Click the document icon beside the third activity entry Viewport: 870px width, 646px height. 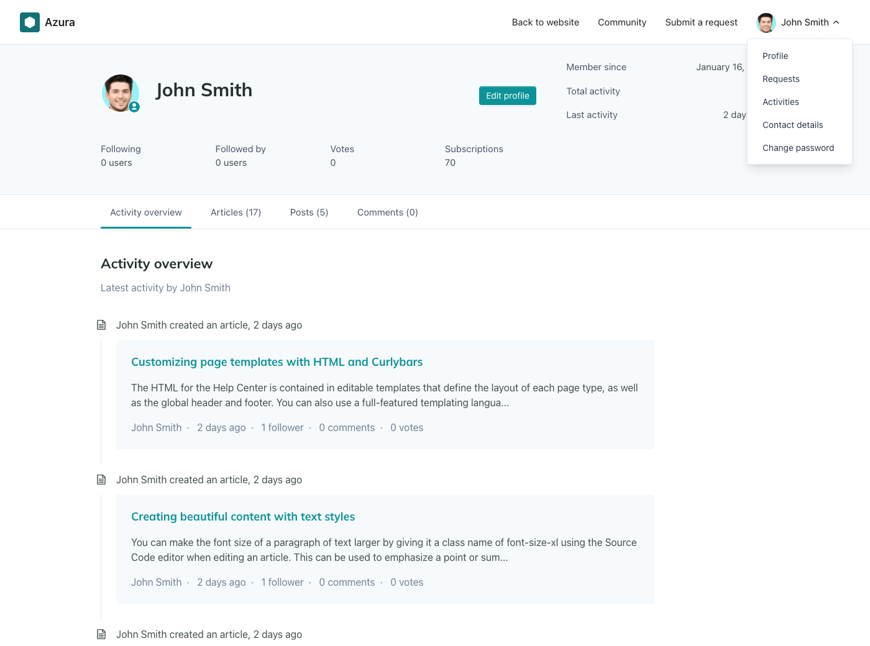coord(101,634)
